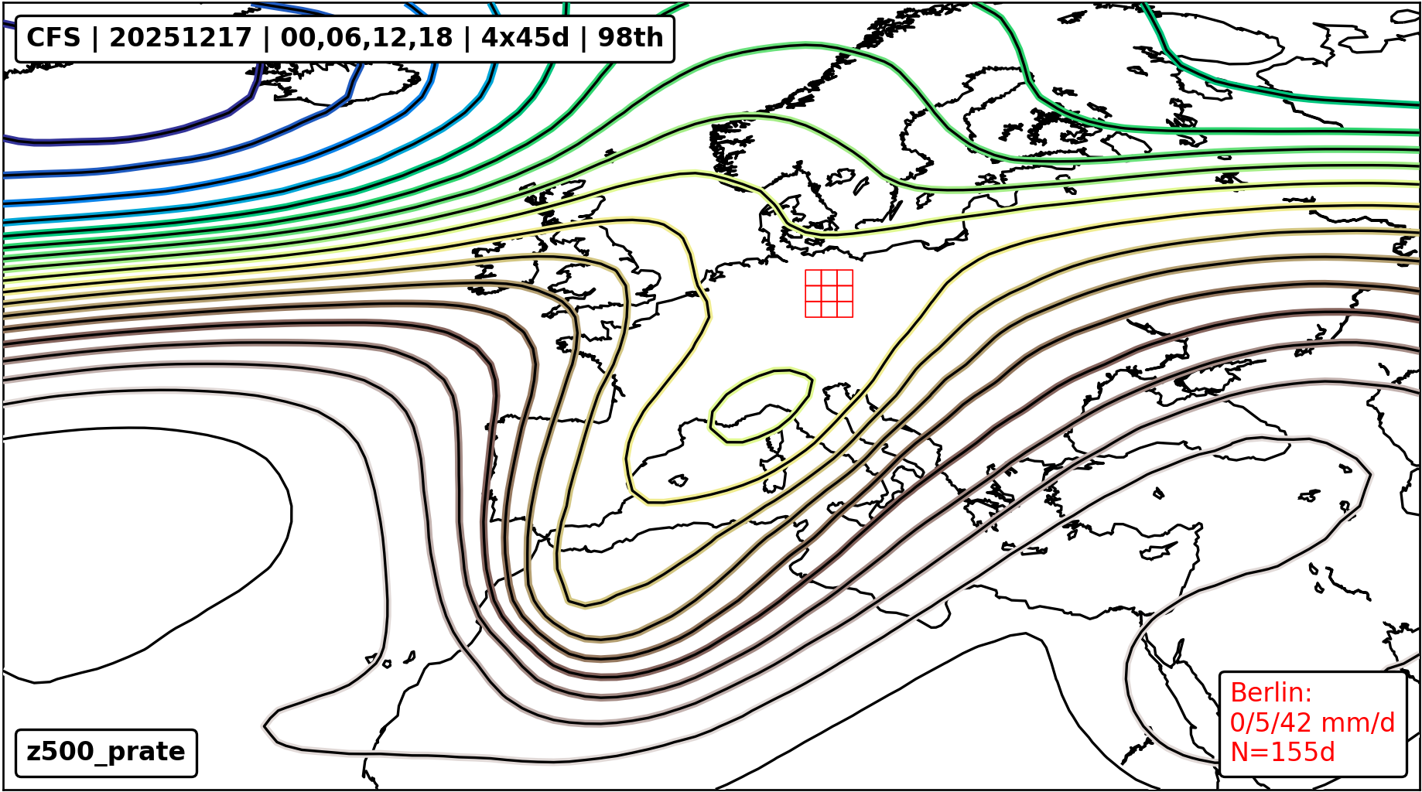Click the 20251217 date in the title
Viewport: 1422px width, 792px height.
tap(180, 38)
